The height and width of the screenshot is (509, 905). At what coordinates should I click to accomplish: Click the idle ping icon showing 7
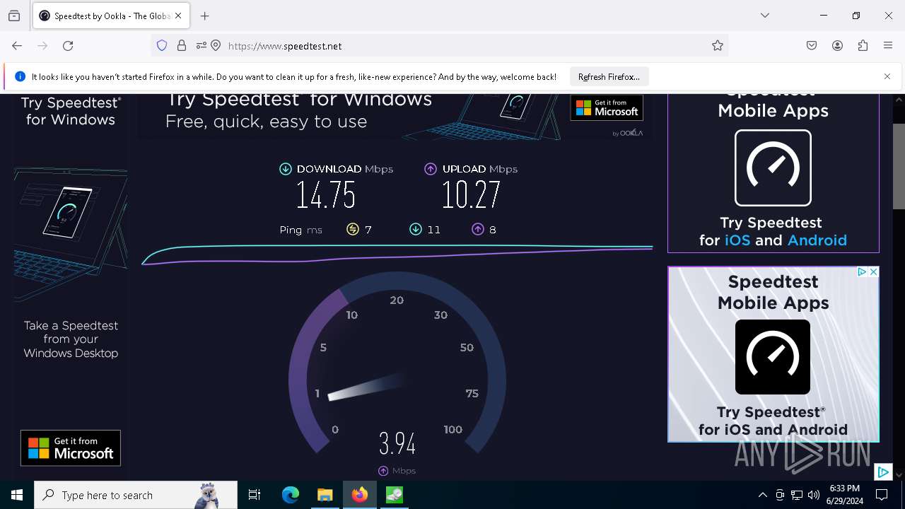click(353, 229)
